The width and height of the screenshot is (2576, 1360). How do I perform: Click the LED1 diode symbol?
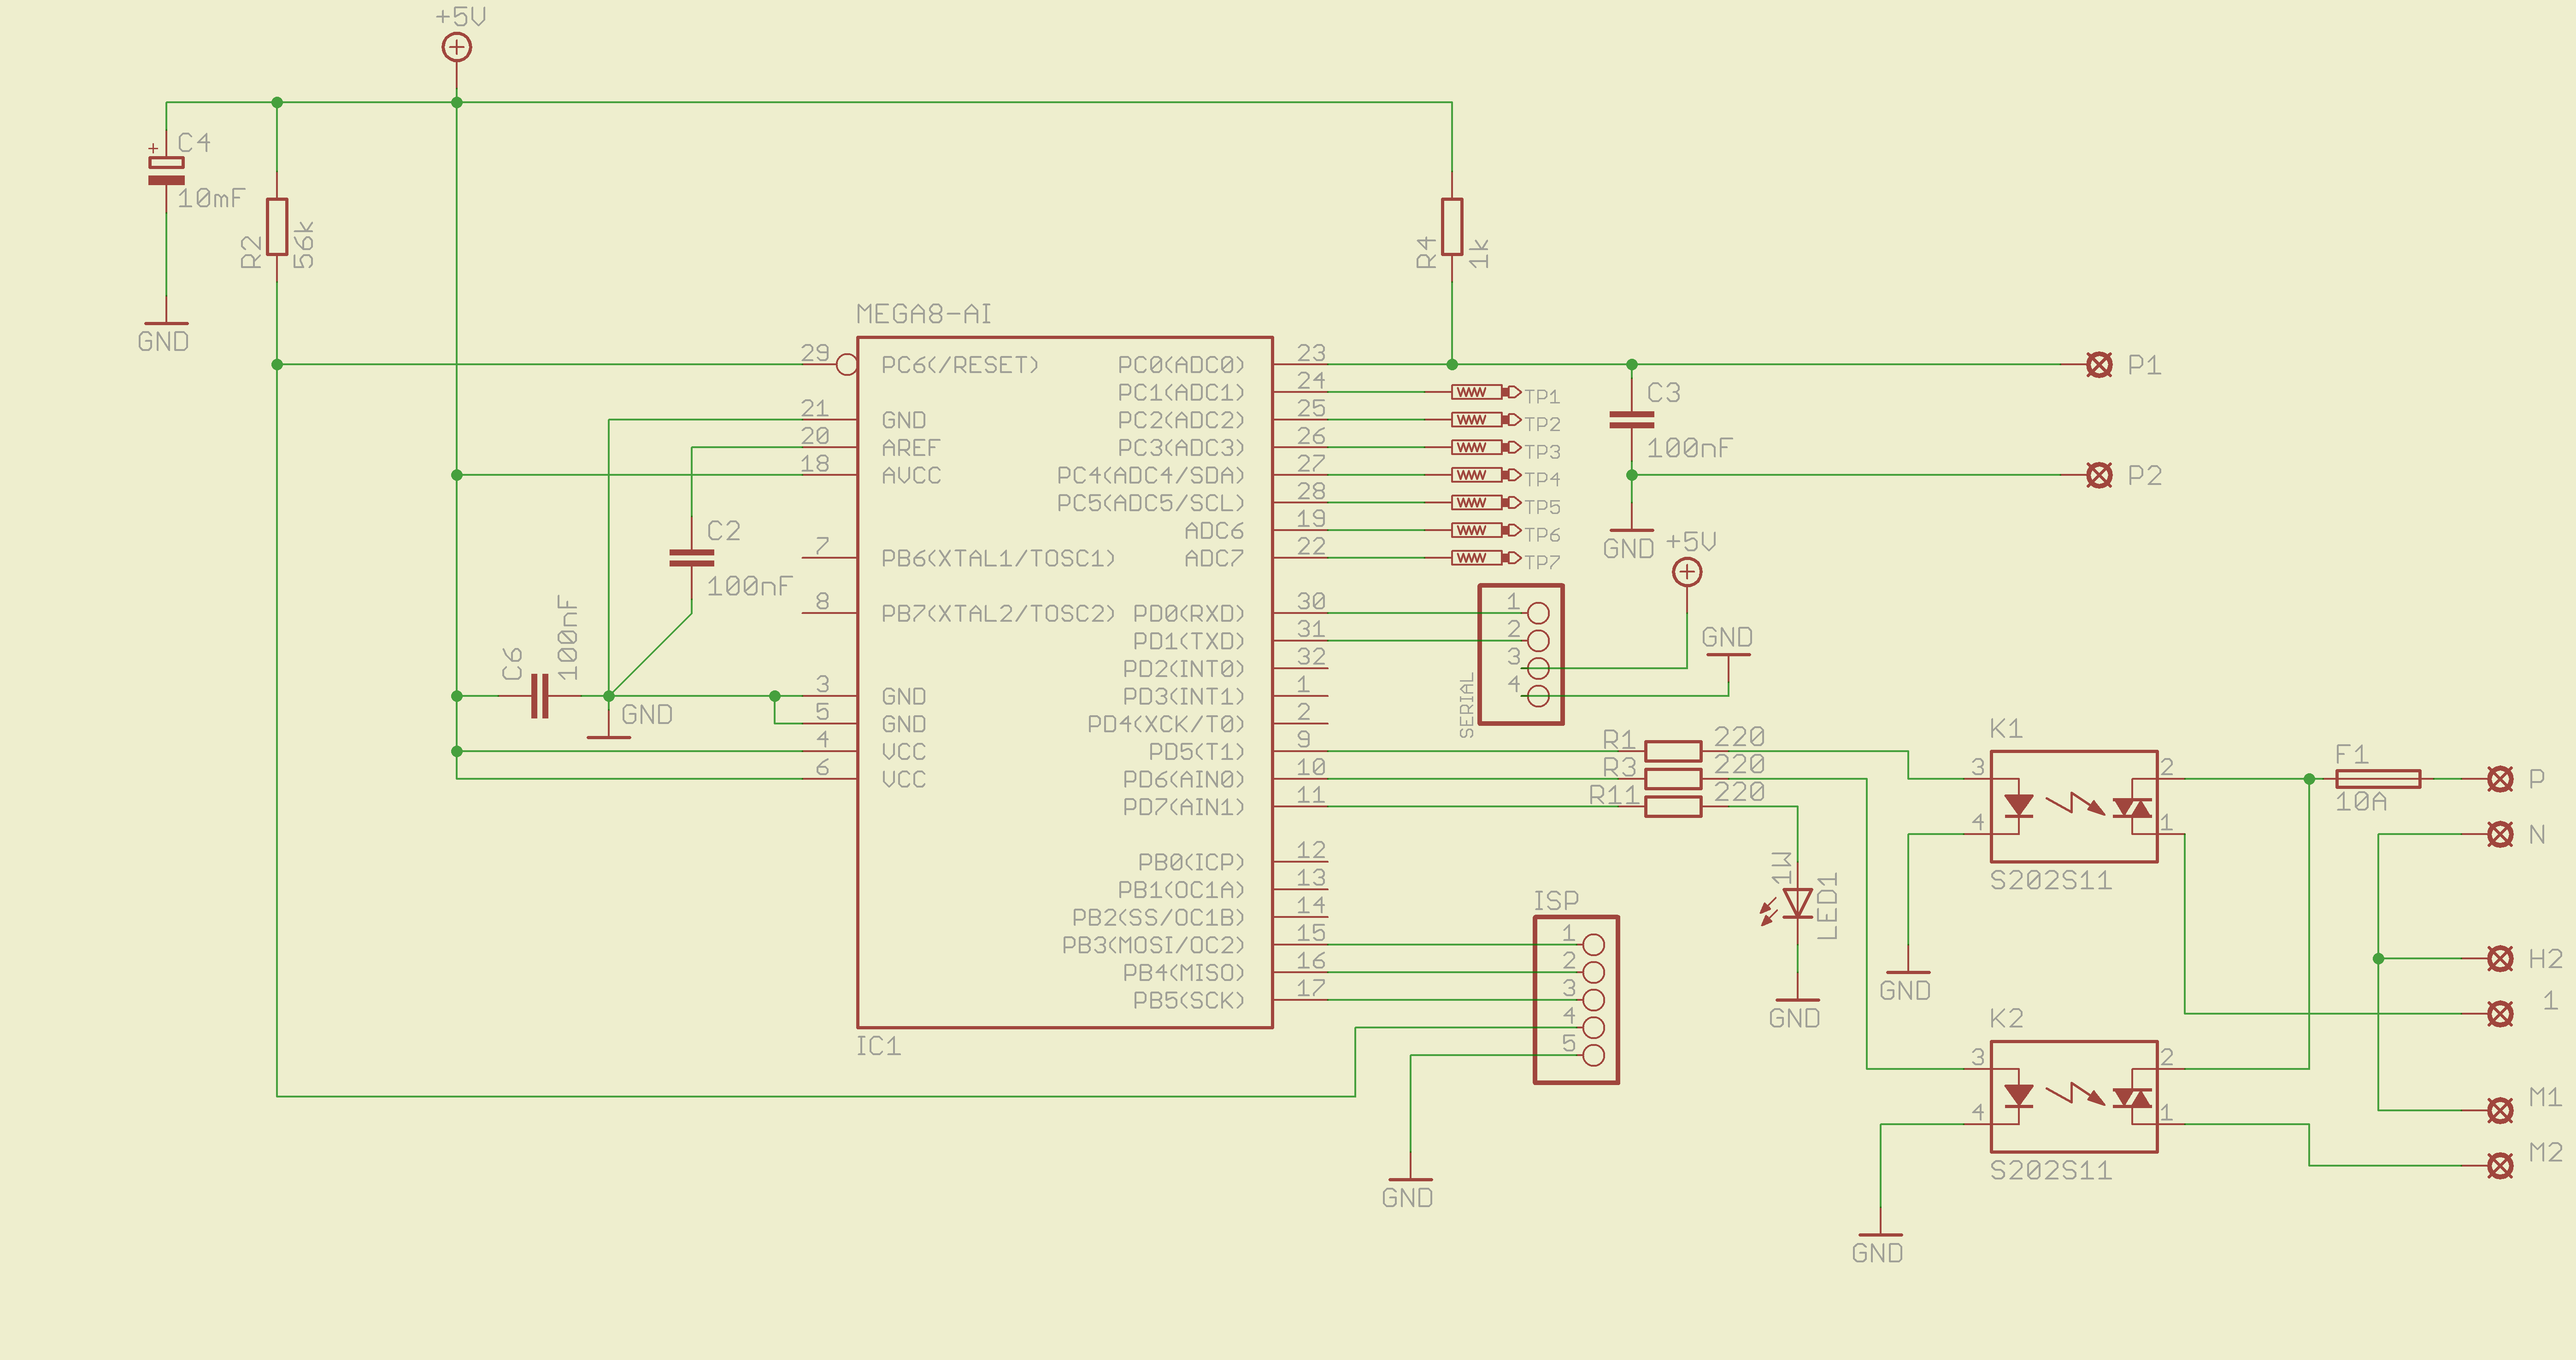click(1797, 903)
